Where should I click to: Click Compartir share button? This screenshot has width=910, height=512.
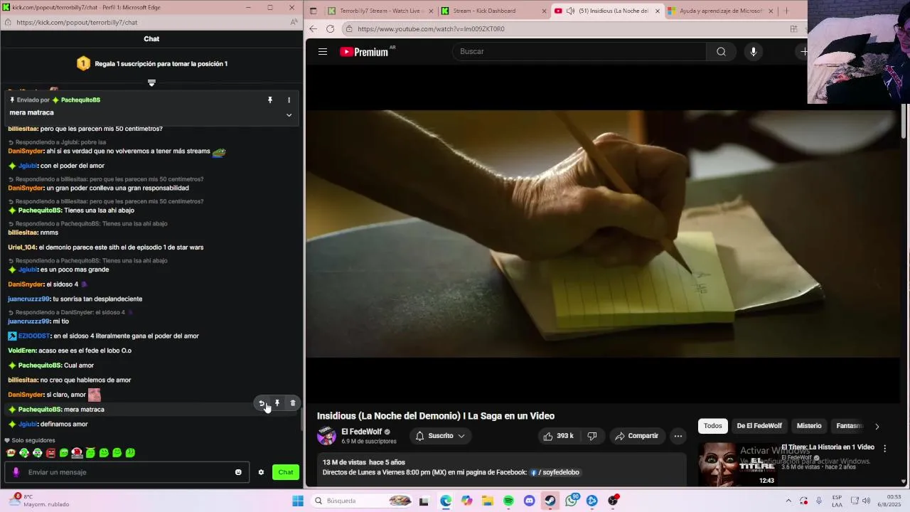pyautogui.click(x=637, y=436)
